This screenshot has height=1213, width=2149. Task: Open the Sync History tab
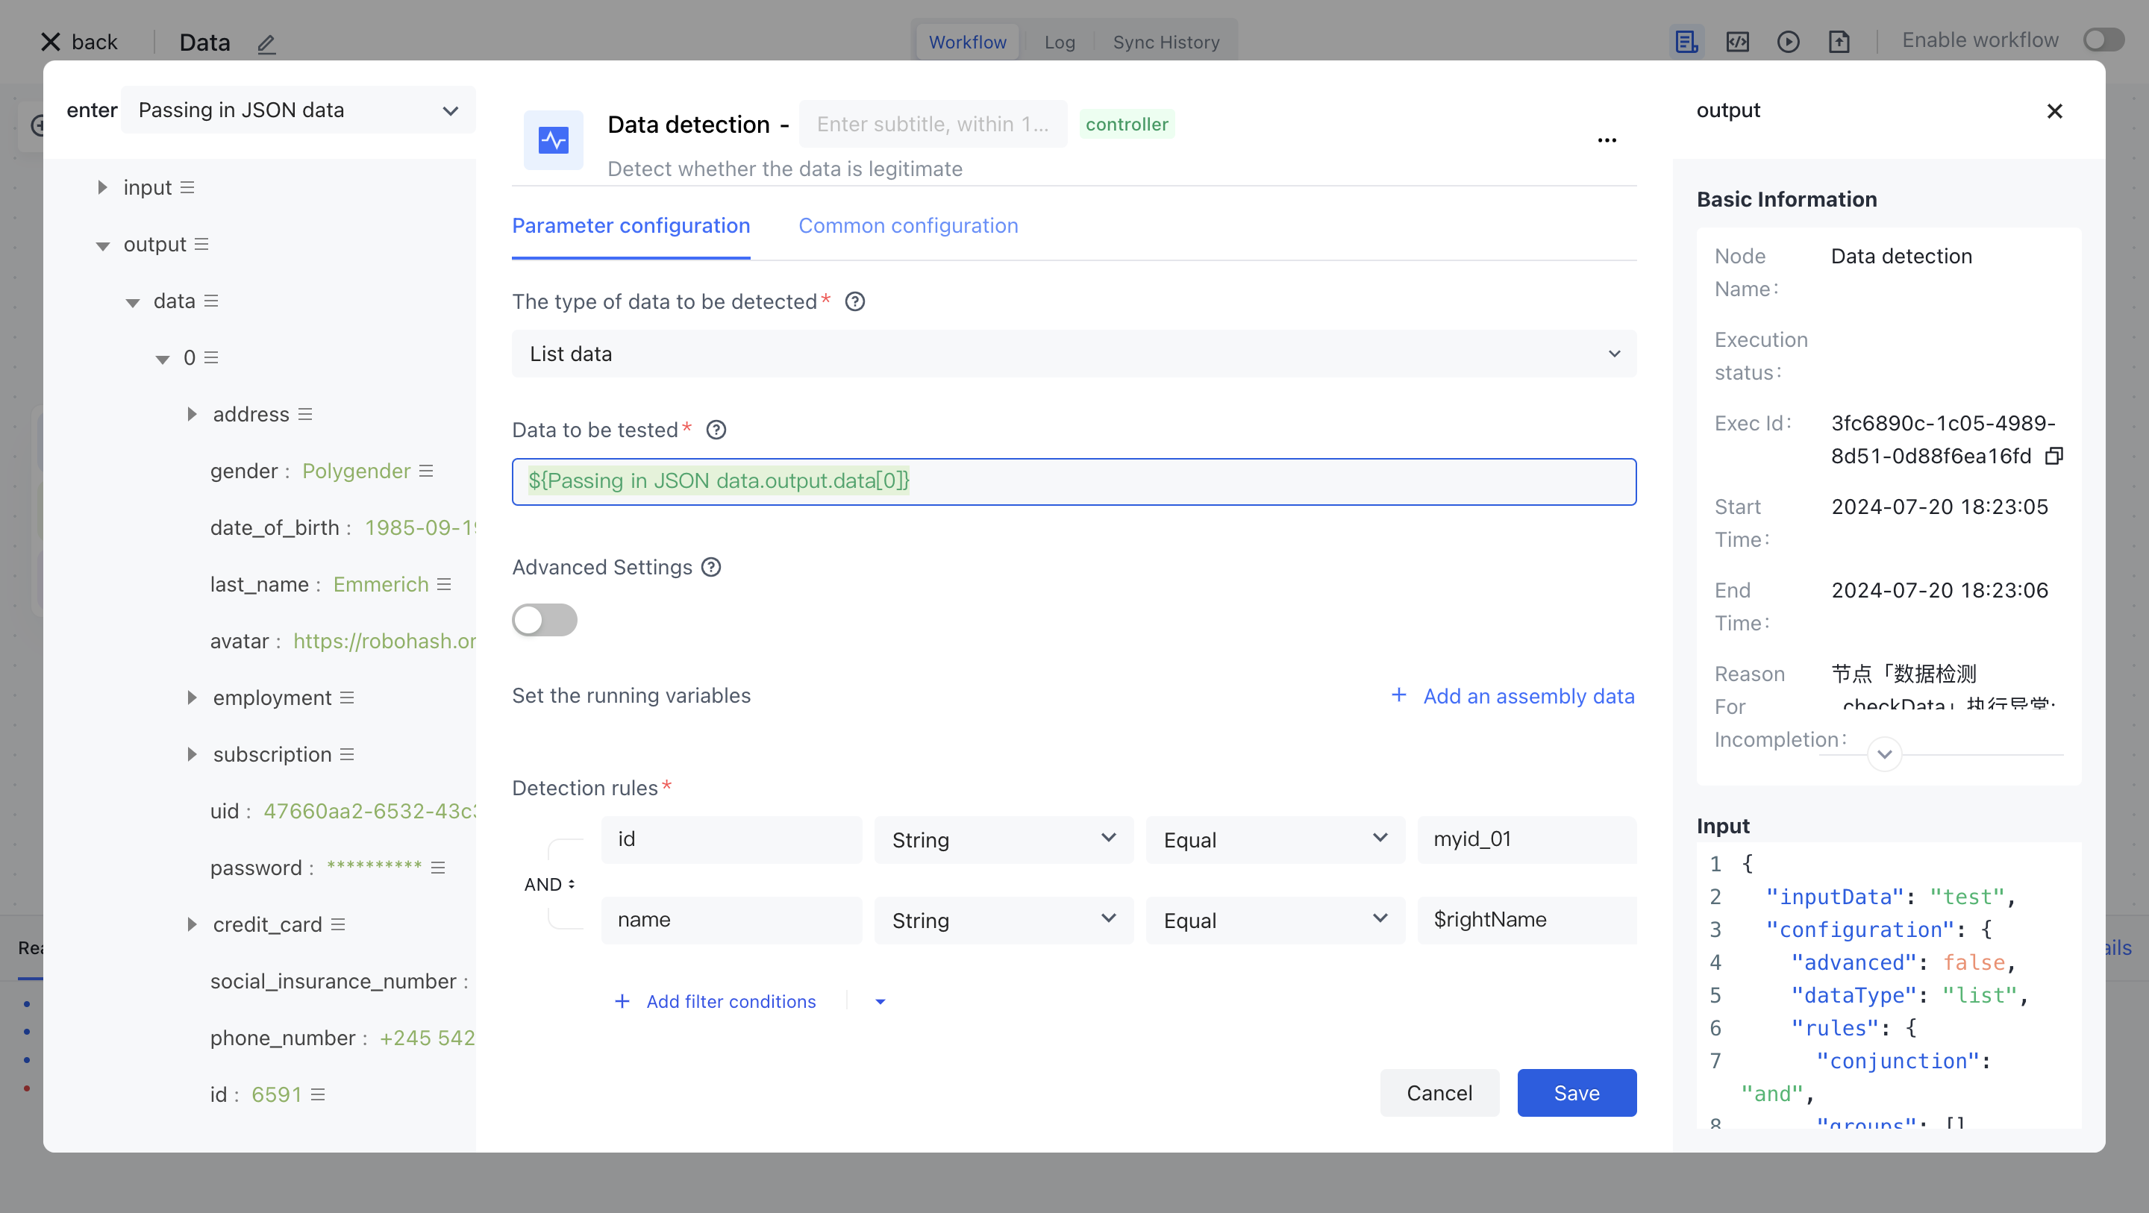(1166, 42)
